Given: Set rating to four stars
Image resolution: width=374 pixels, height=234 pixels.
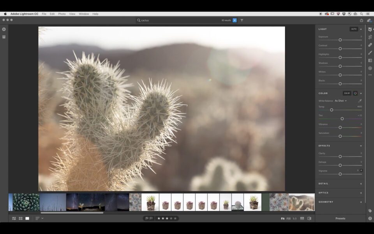Looking at the screenshot, I should pos(171,218).
